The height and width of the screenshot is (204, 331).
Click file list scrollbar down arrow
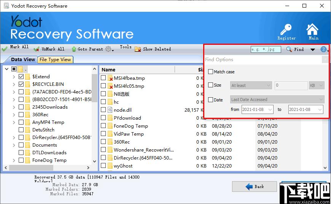pos(325,168)
